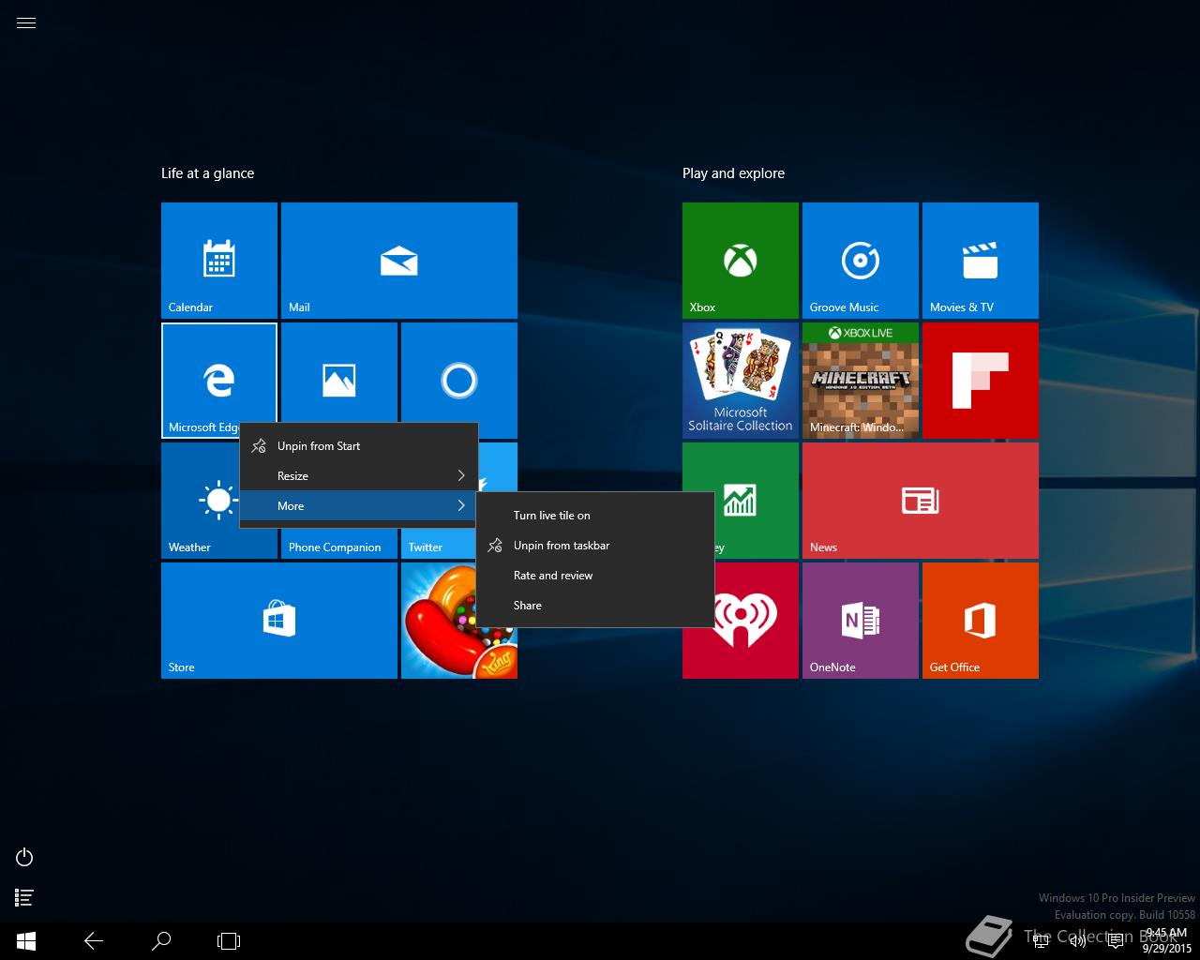Open the Store tile
This screenshot has width=1200, height=960.
tap(279, 621)
